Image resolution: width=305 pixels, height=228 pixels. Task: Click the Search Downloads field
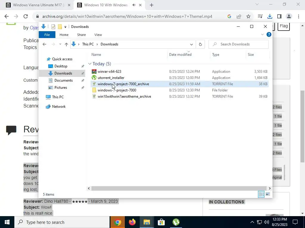pos(239,45)
